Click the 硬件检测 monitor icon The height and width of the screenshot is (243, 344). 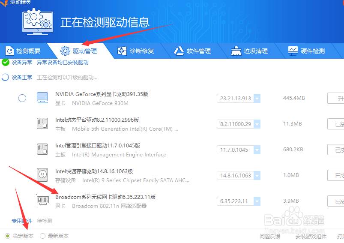click(293, 51)
